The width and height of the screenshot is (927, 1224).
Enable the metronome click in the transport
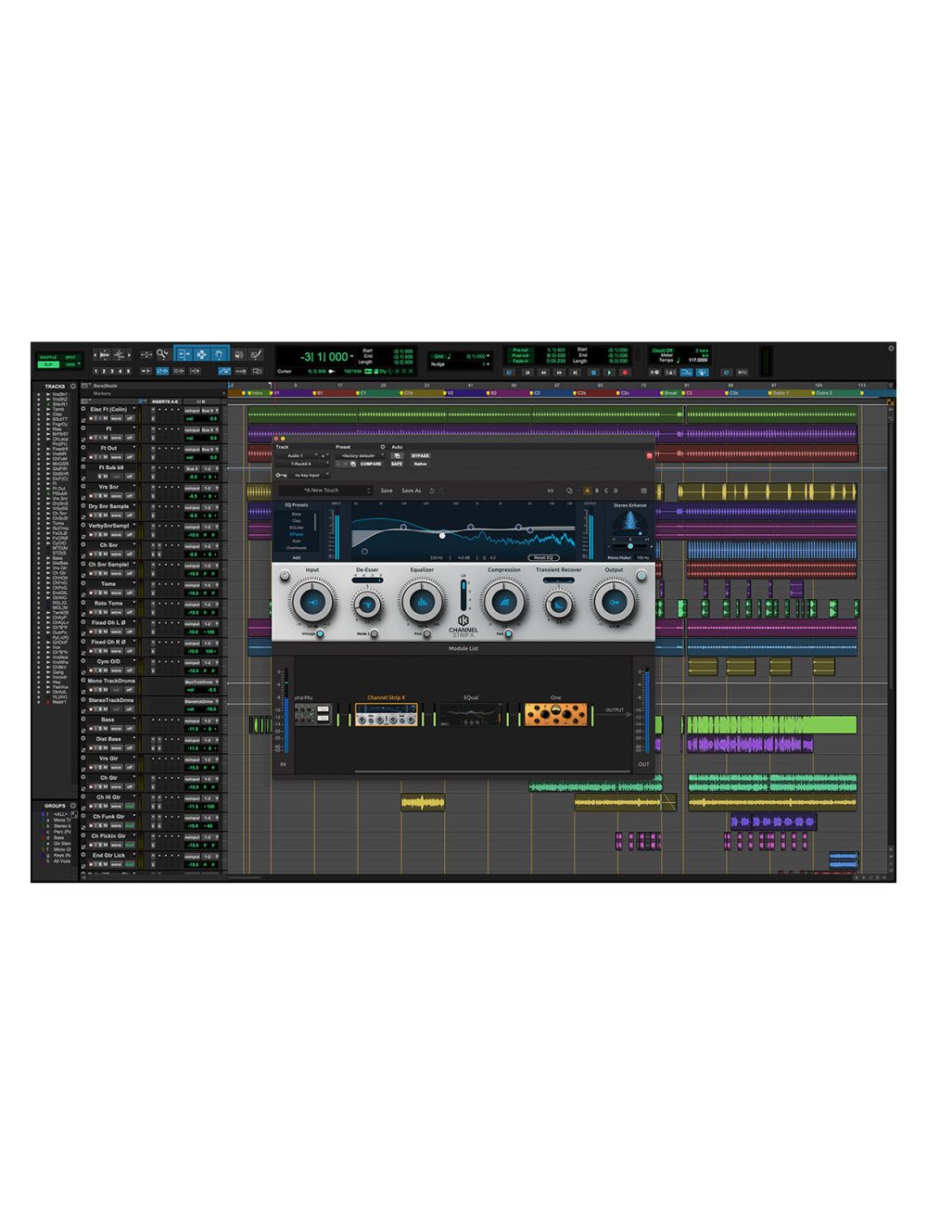tap(669, 371)
